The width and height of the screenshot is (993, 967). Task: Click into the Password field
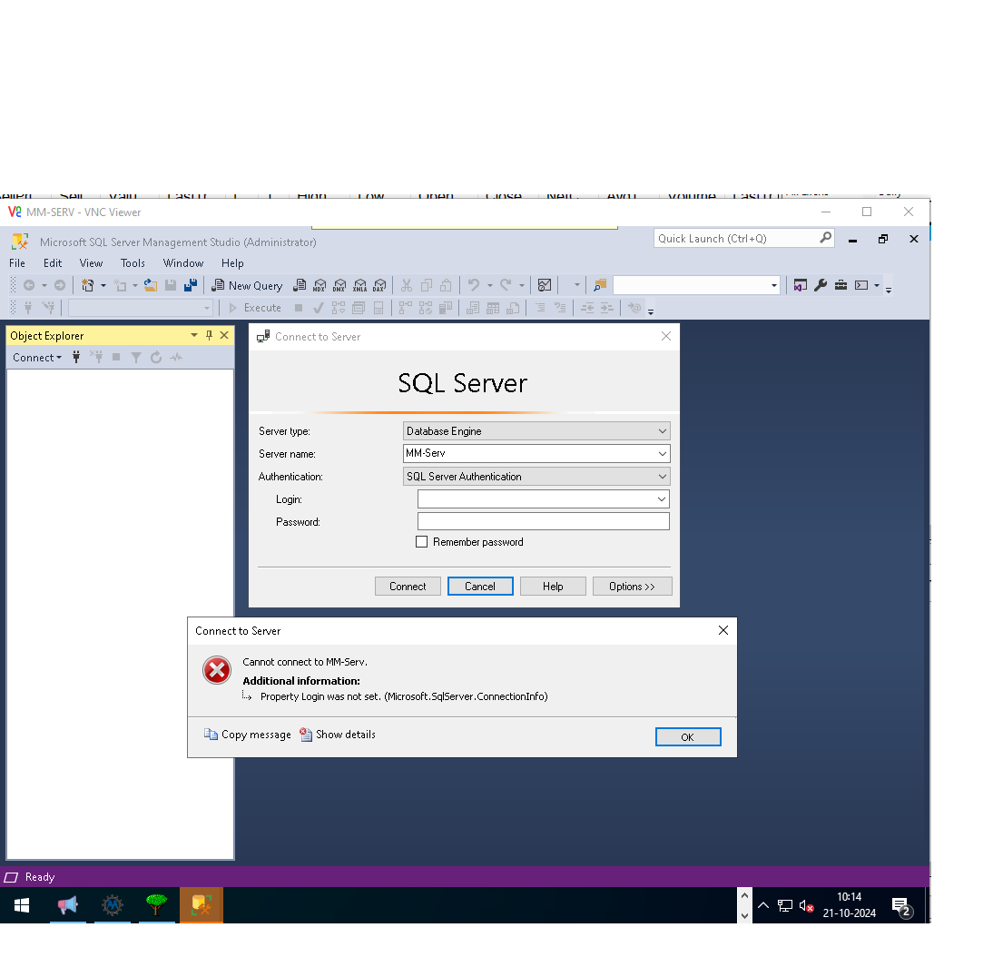click(543, 521)
